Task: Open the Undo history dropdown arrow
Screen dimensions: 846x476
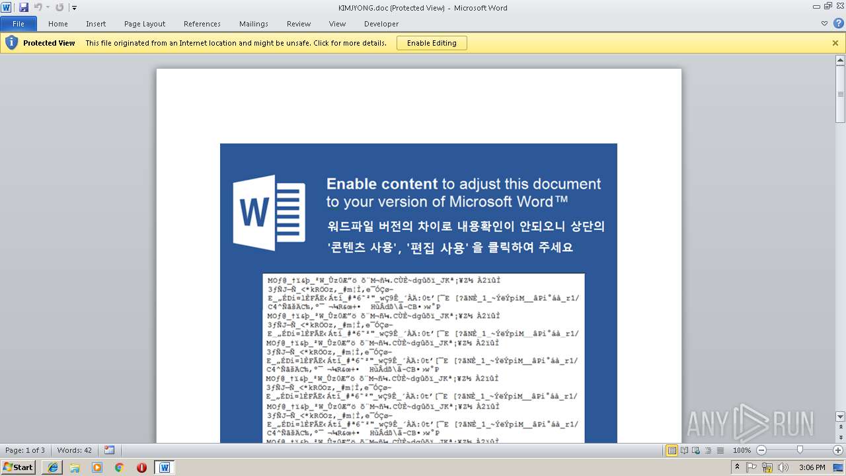Action: [48, 8]
